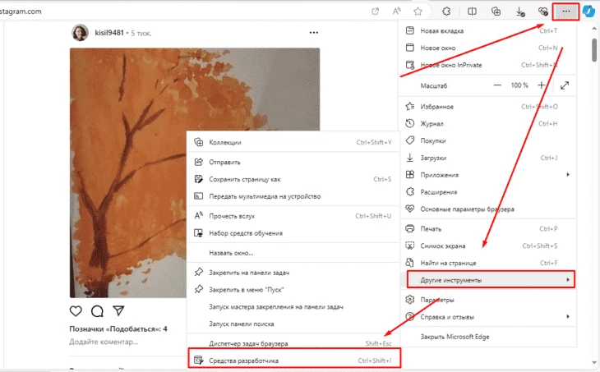Select Закрепить в меню "Пуск"

tap(293, 290)
